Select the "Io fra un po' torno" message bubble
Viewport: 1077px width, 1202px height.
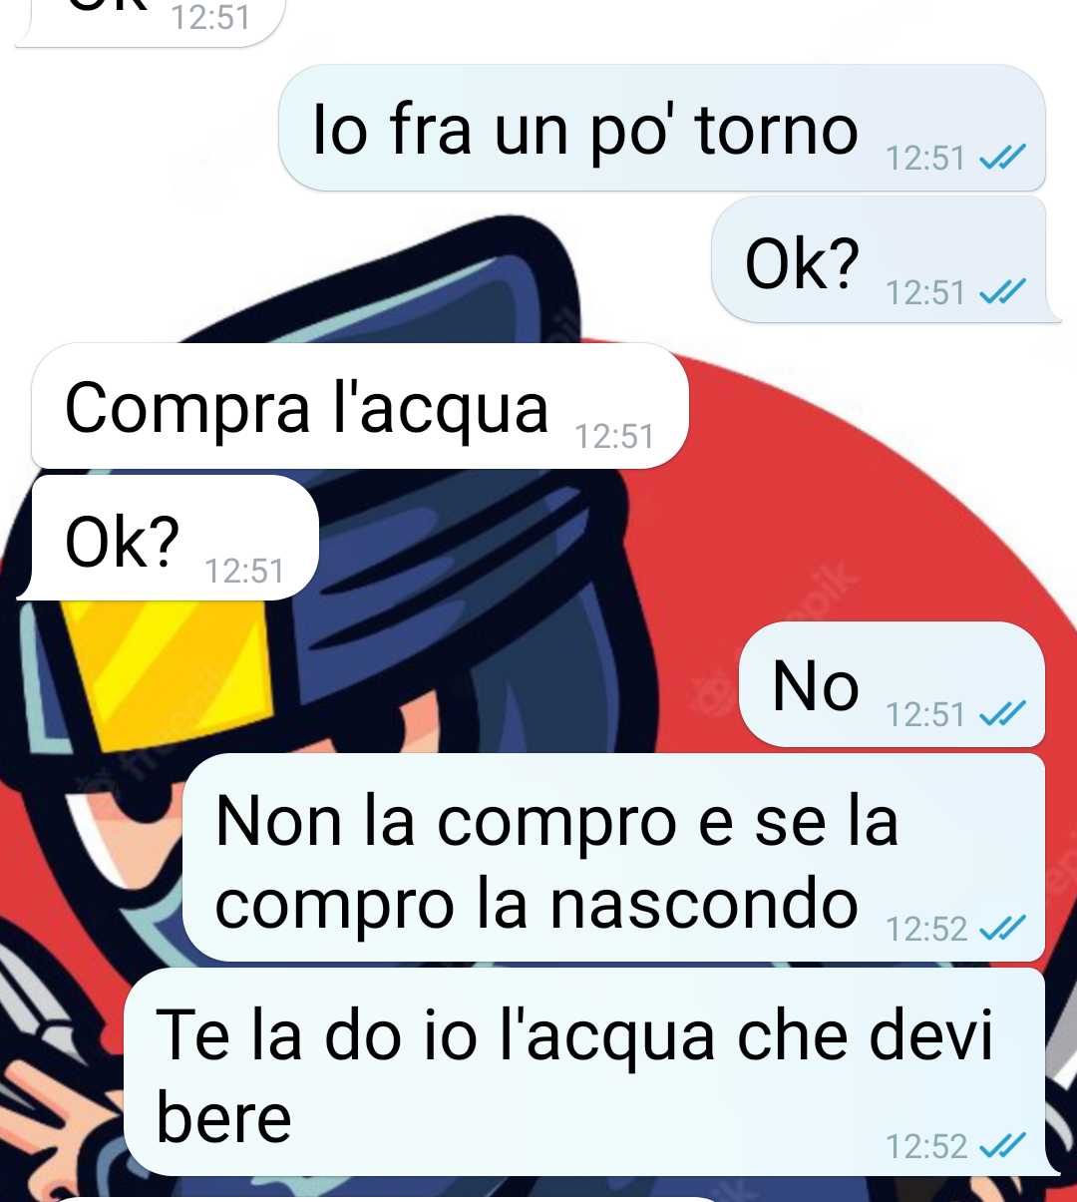[662, 129]
